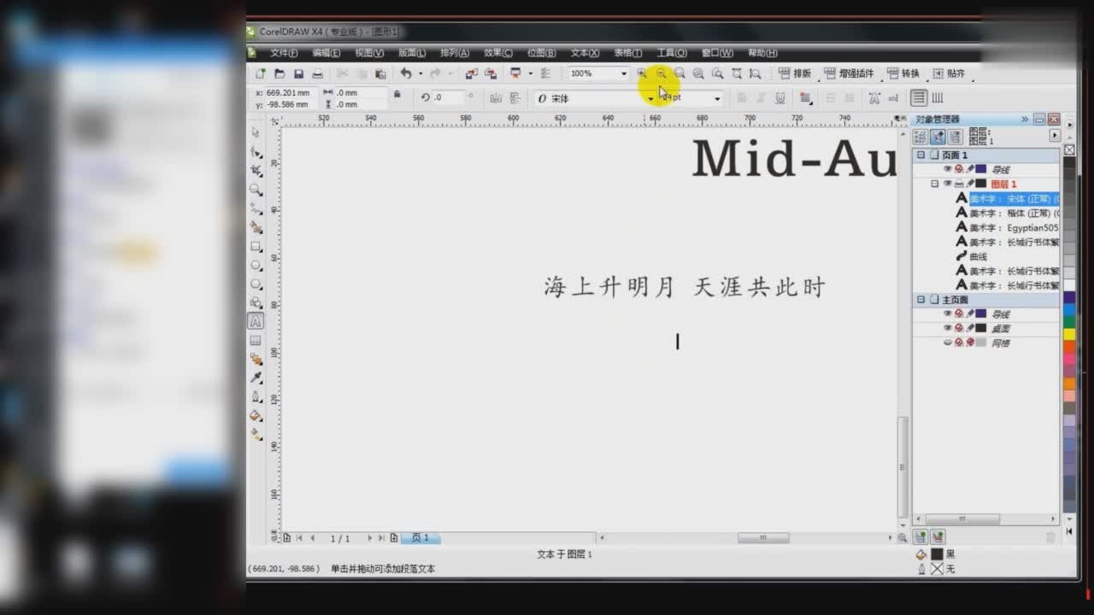Select the Table tool in the toolbox
1094x615 pixels.
(256, 340)
